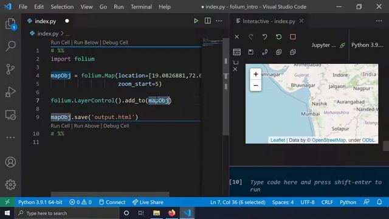The image size is (389, 219).
Task: Click index.py in the breadcrumb
Action: [x=48, y=33]
